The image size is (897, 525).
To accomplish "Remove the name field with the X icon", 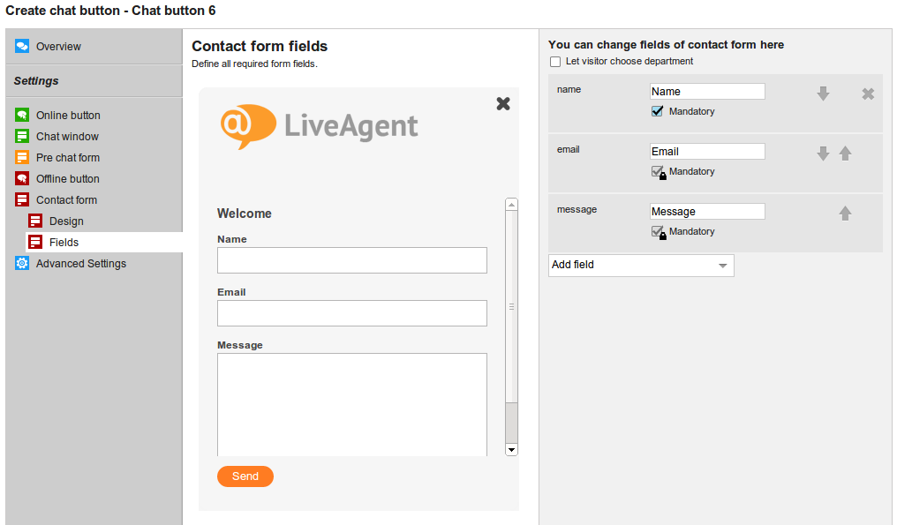I will tap(868, 94).
